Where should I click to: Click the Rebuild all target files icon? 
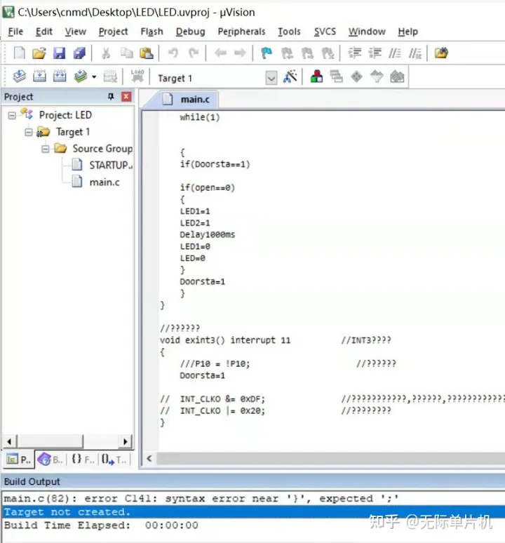[60, 76]
